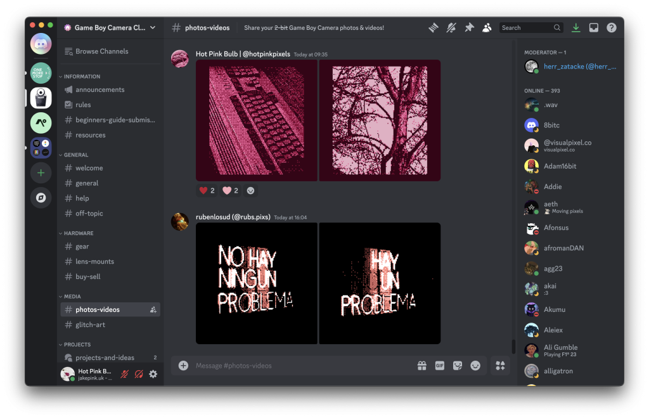Open the Inbox icon in the header
This screenshot has height=419, width=649.
[594, 28]
